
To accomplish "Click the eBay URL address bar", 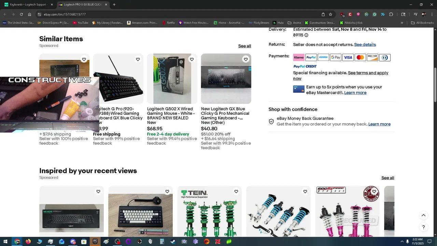I will click(181, 14).
